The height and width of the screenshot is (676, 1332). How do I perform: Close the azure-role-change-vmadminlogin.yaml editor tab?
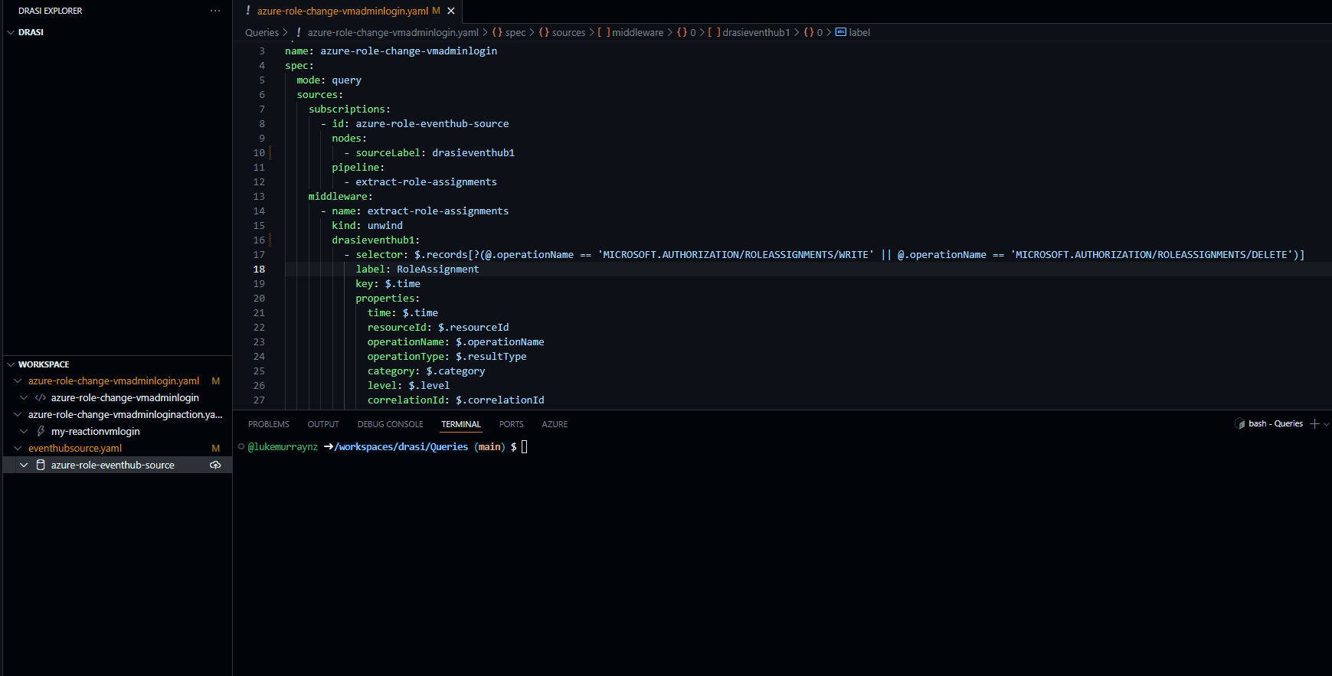tap(451, 11)
